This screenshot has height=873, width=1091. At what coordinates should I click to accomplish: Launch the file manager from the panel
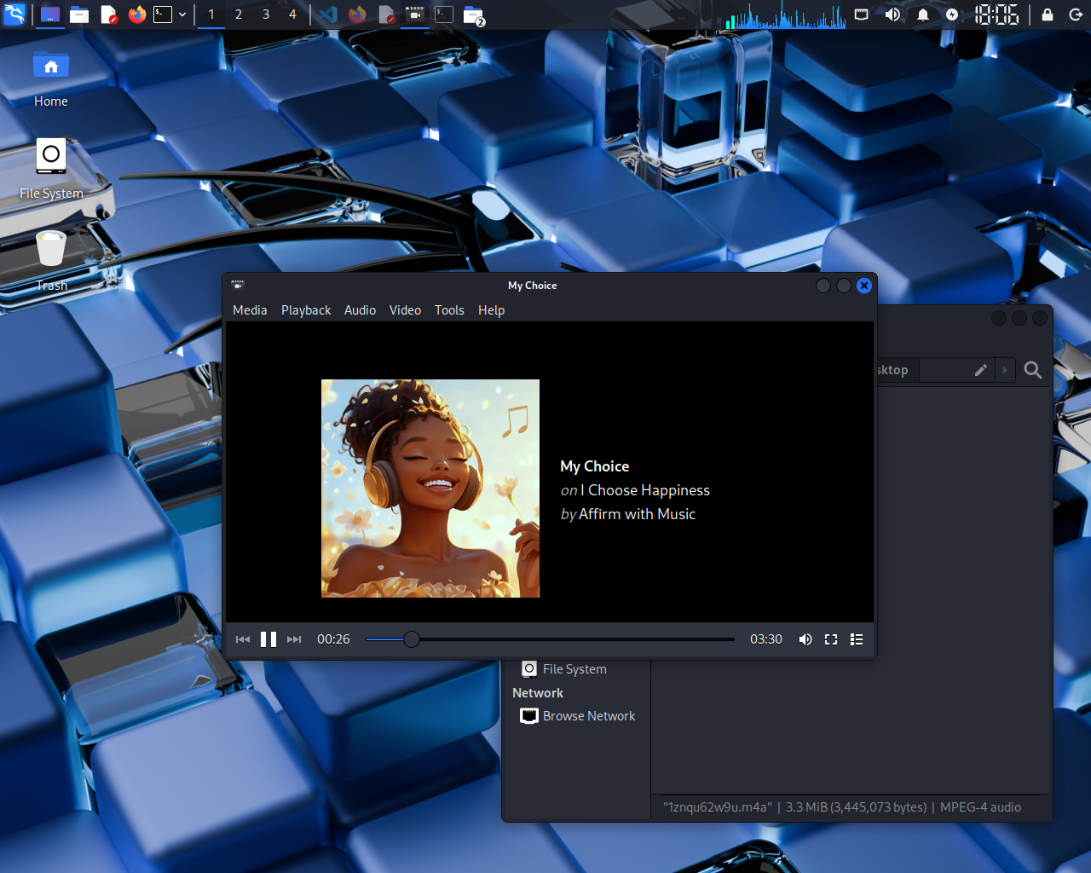tap(79, 14)
